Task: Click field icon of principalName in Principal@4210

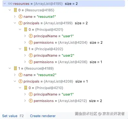Action: (x=31, y=94)
